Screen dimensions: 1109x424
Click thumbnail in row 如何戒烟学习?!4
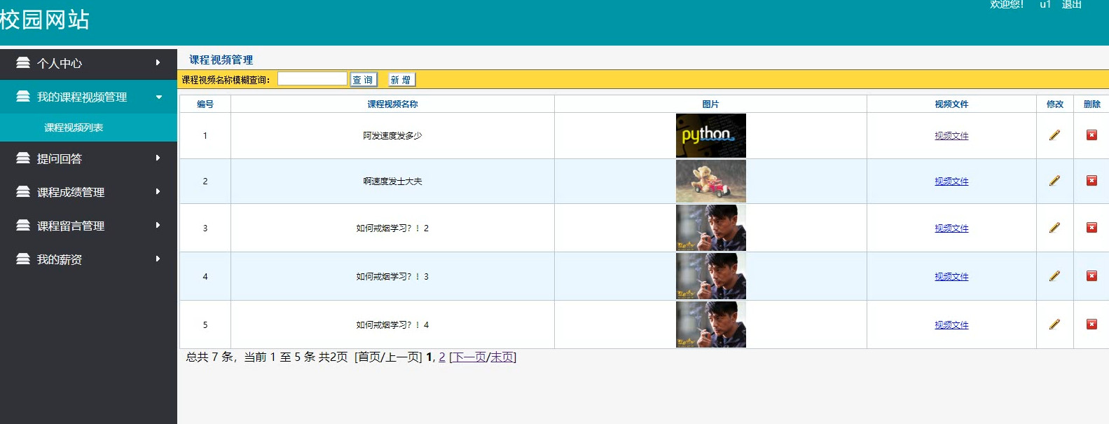pos(711,324)
